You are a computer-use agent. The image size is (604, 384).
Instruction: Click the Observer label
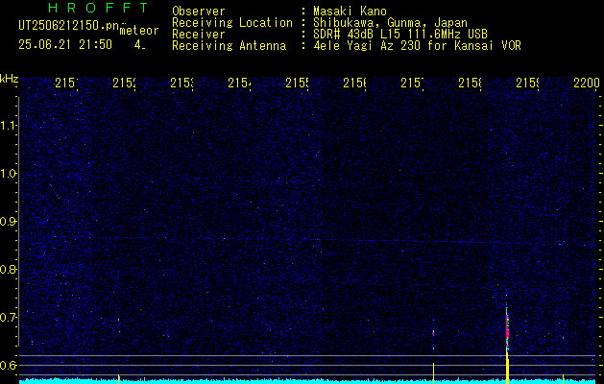click(x=199, y=12)
